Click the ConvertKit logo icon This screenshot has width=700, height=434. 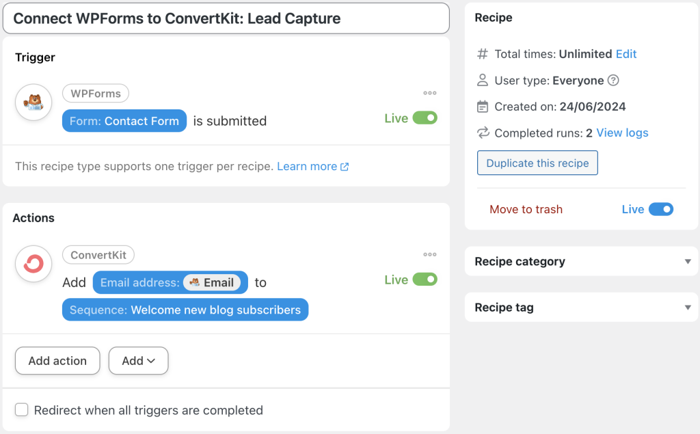(x=33, y=264)
